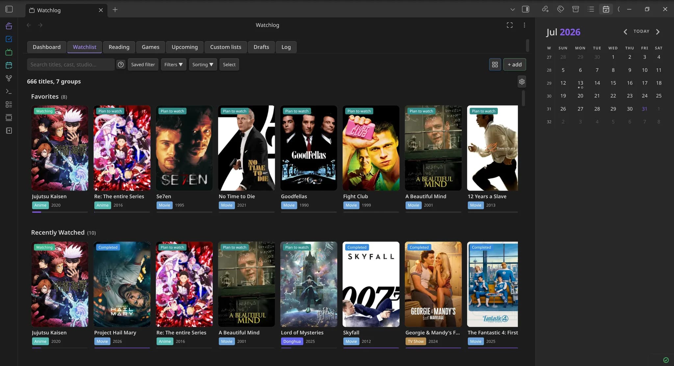This screenshot has width=674, height=366.
Task: Open the Se7en poster thumbnail
Action: 184,148
